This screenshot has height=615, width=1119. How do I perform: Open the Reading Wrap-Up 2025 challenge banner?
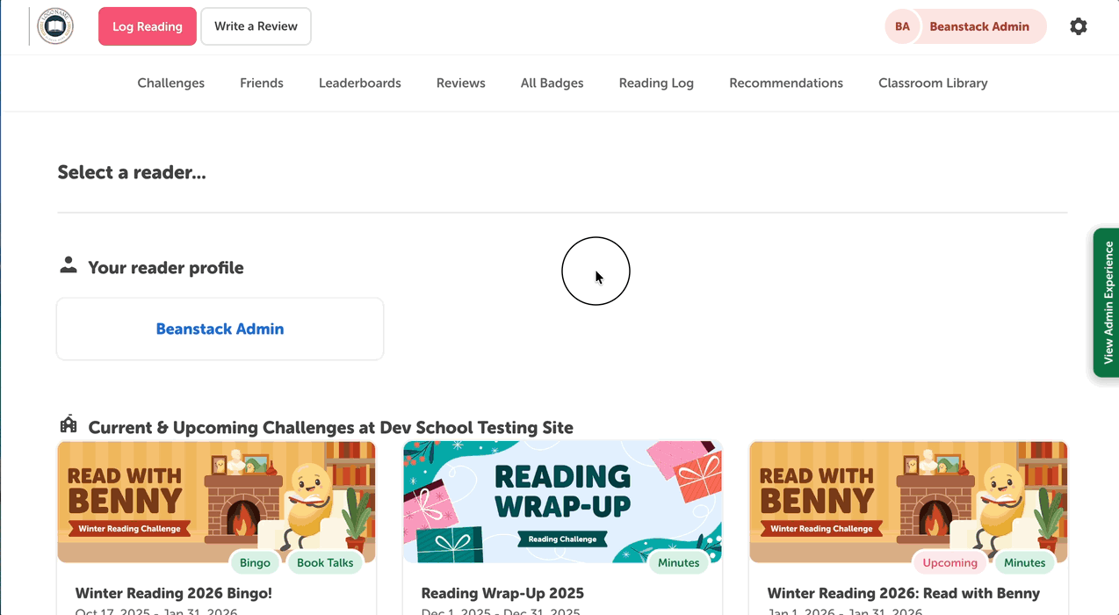click(x=562, y=502)
